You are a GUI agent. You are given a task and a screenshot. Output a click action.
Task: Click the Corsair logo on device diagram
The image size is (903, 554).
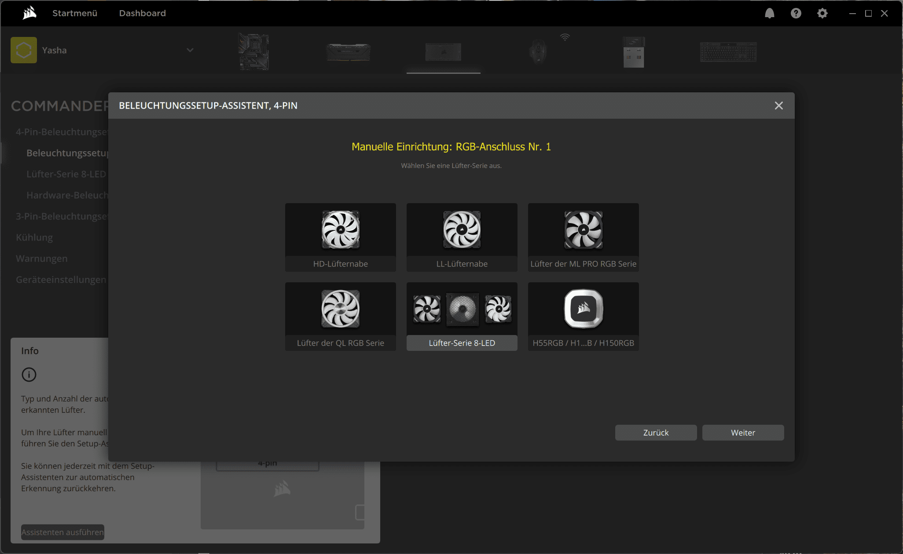pos(282,488)
